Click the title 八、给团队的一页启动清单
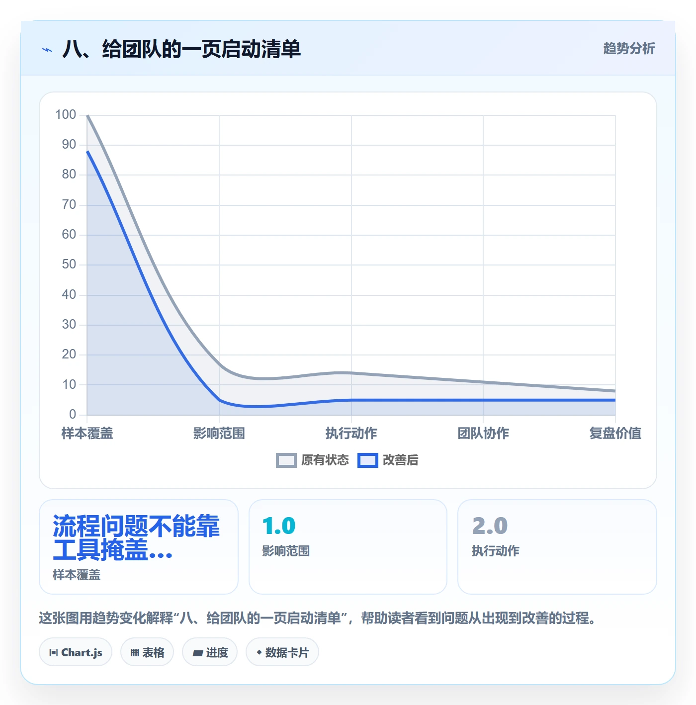Image resolution: width=696 pixels, height=705 pixels. pyautogui.click(x=181, y=49)
